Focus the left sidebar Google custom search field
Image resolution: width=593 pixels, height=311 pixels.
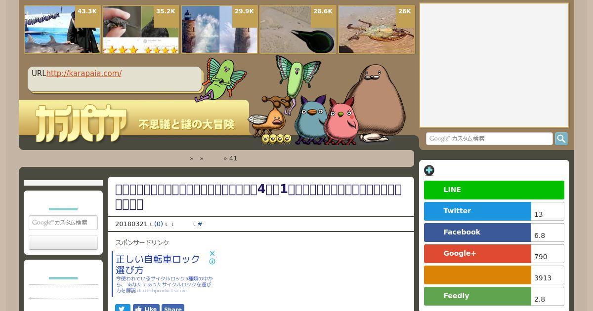click(63, 223)
